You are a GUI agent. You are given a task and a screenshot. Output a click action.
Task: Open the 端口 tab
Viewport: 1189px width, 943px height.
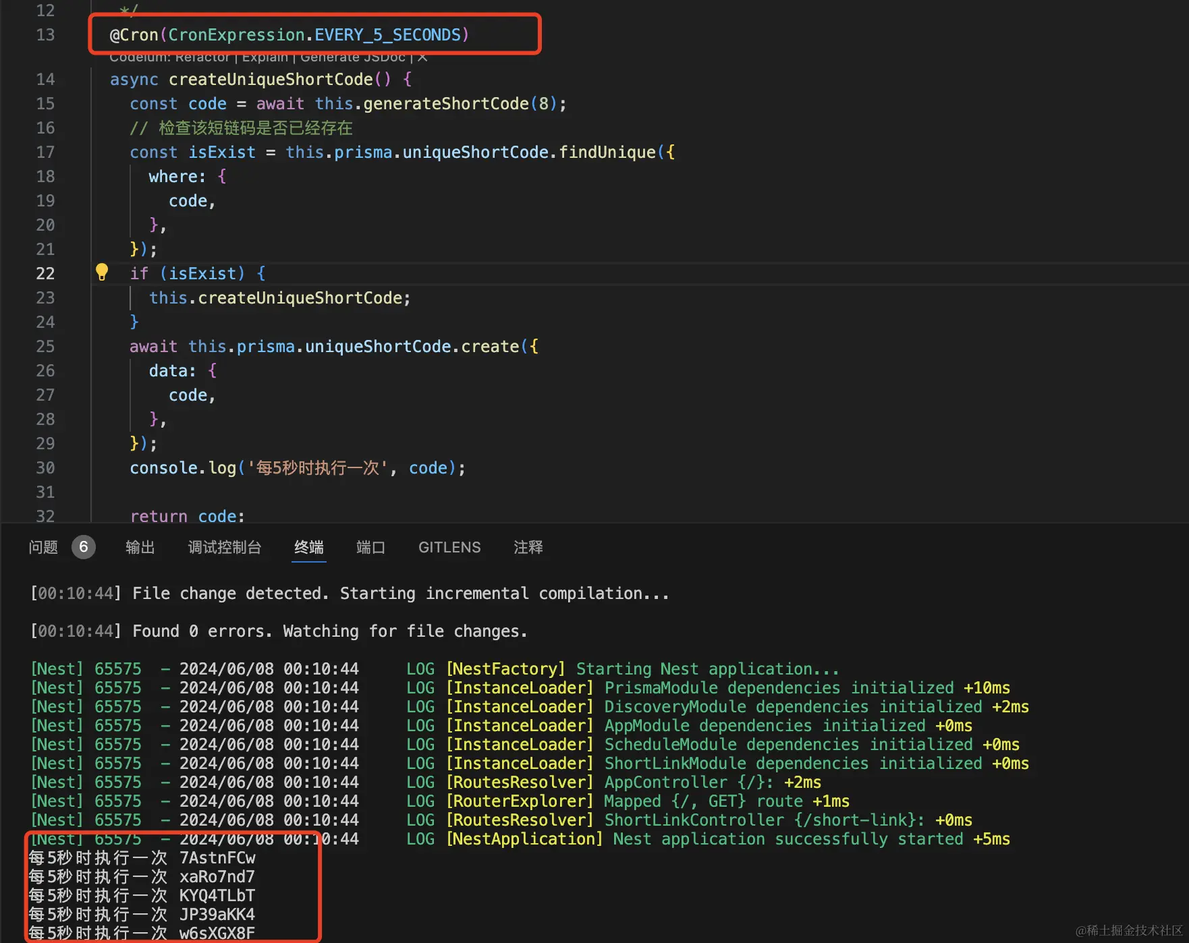tap(371, 547)
